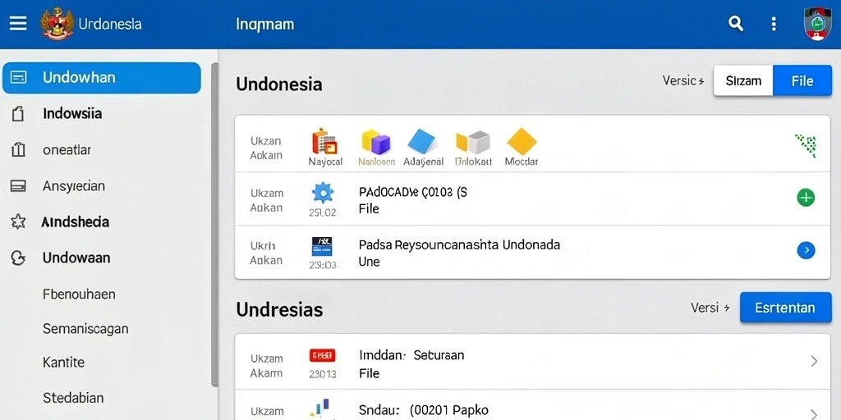Open Kantite sidebar sub-item
Image resolution: width=841 pixels, height=420 pixels.
pos(63,362)
